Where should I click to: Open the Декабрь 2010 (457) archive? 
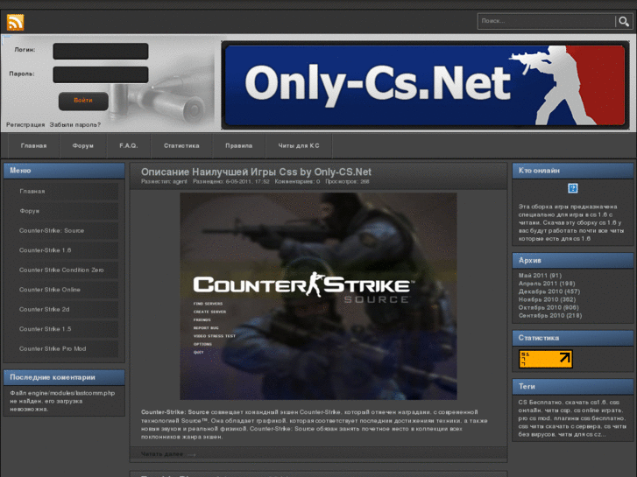(x=549, y=291)
